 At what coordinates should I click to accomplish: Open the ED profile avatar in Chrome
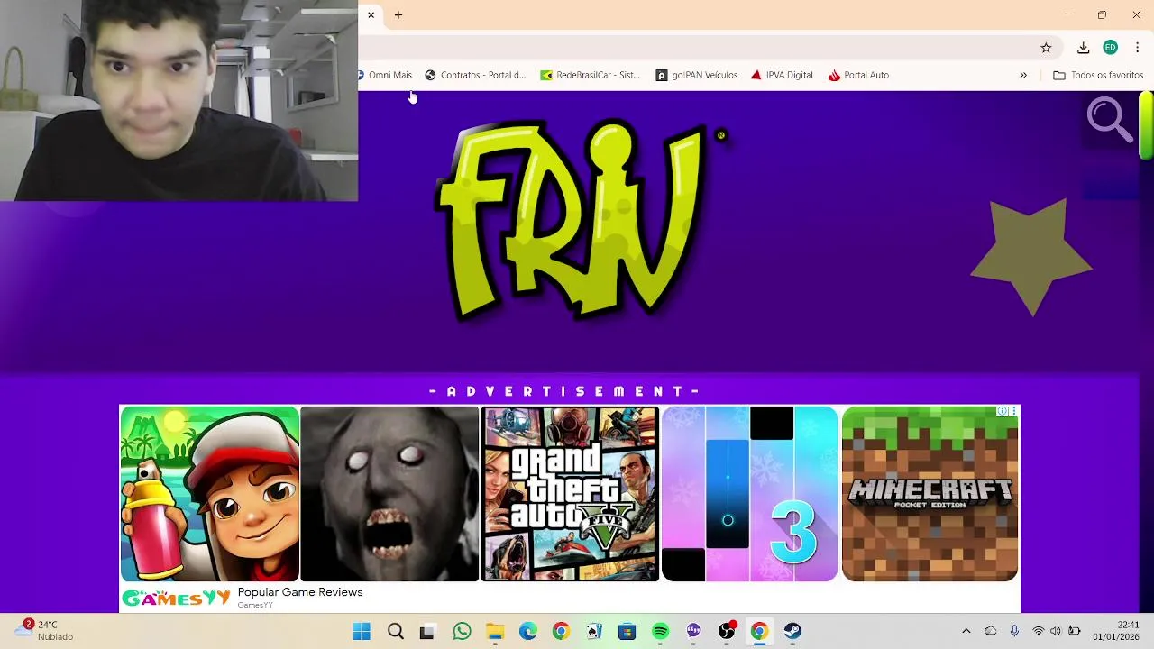tap(1111, 48)
